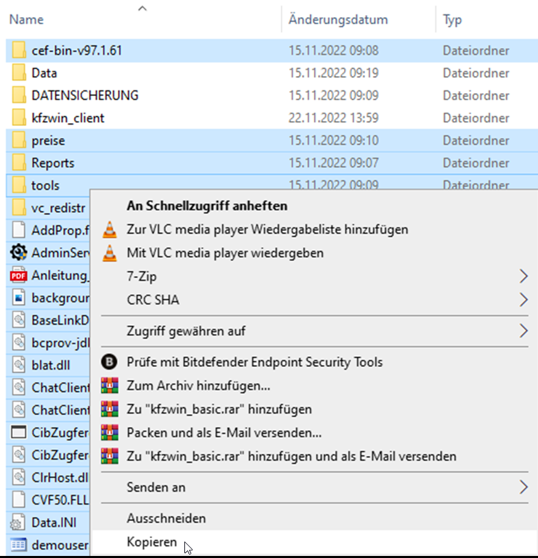Select the DATENSICHERUNG folder name

85,95
